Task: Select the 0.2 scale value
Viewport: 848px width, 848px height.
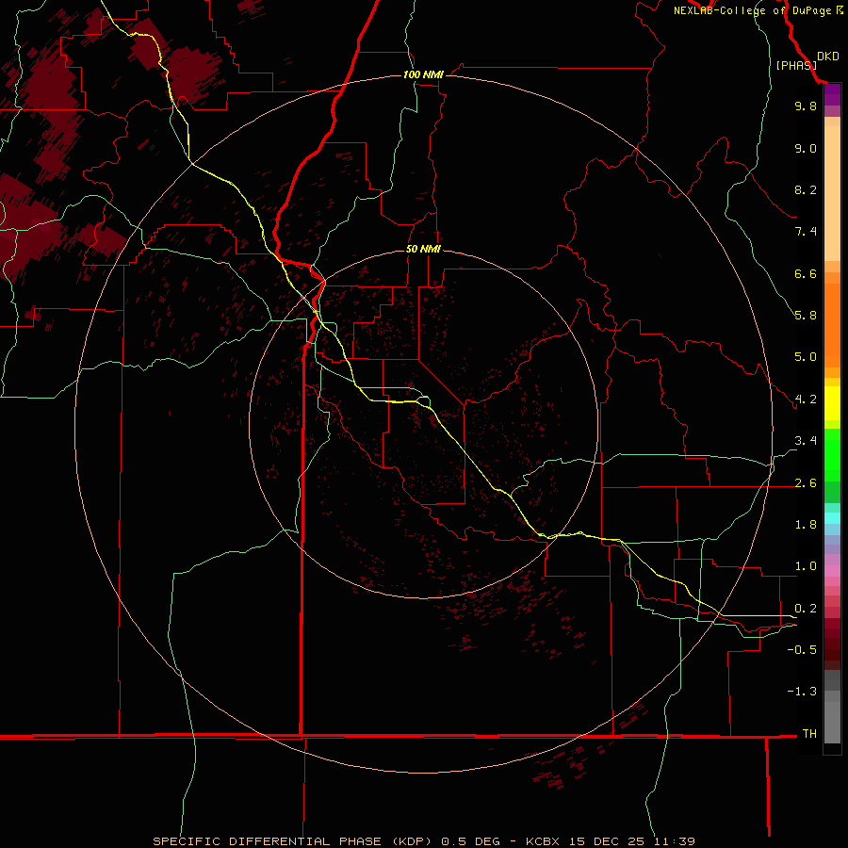Action: tap(806, 609)
